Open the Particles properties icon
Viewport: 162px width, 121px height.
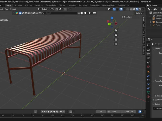click(x=148, y=80)
